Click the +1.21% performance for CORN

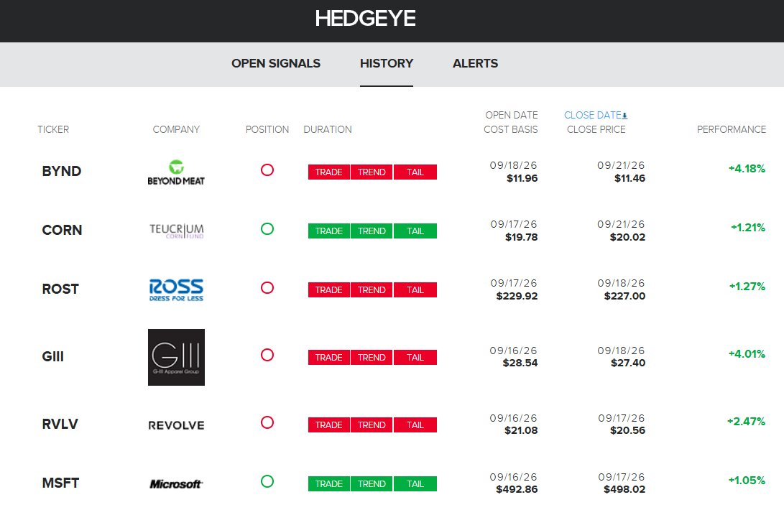(748, 228)
